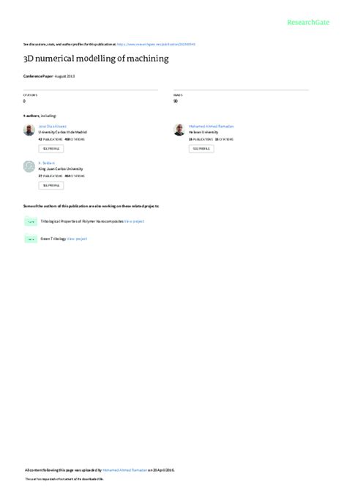
Task: Select the Green Tribology project title
Action: click(x=53, y=239)
